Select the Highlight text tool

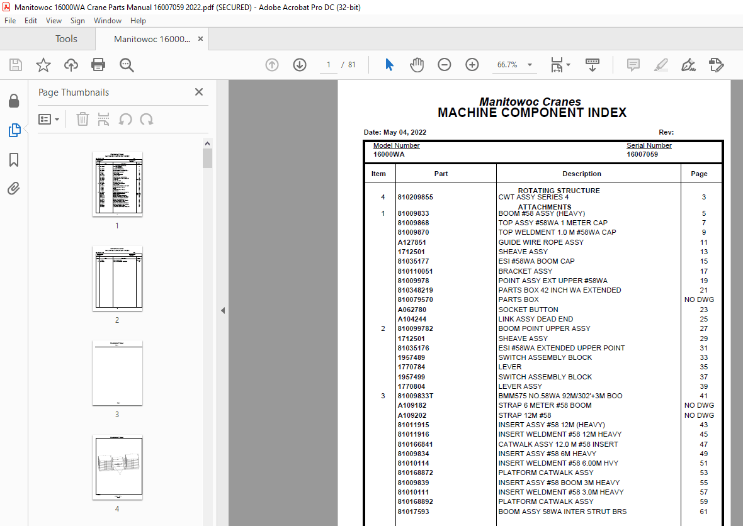[x=661, y=64]
